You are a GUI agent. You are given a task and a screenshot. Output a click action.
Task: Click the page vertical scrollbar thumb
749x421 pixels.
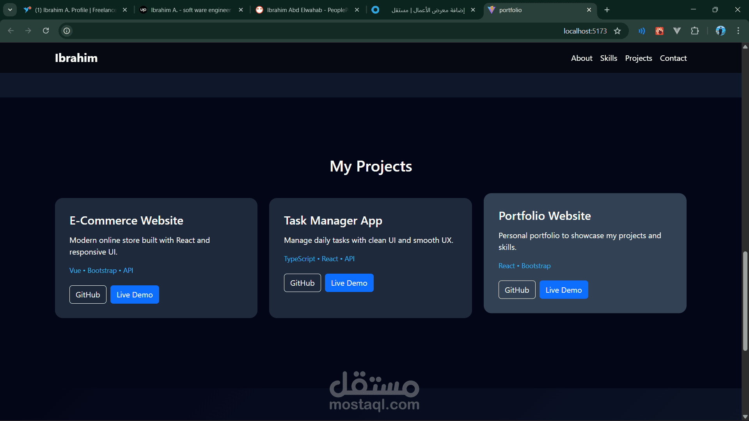coord(745,300)
